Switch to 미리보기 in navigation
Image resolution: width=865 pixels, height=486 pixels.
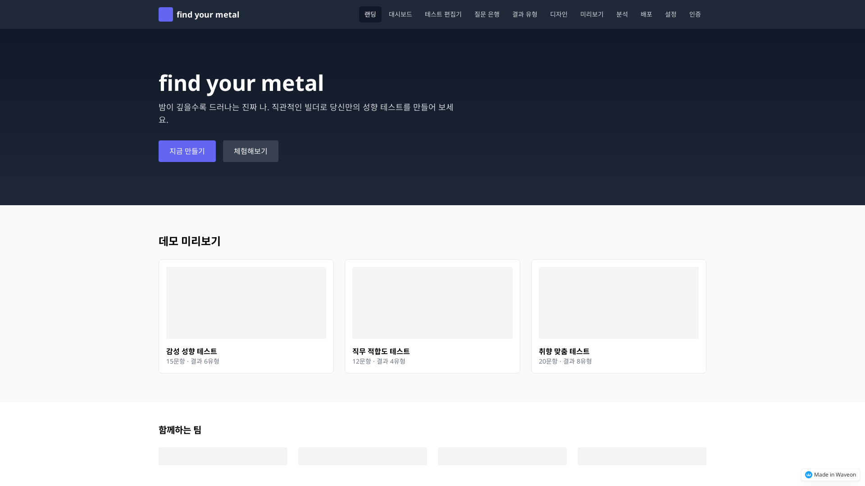tap(592, 14)
